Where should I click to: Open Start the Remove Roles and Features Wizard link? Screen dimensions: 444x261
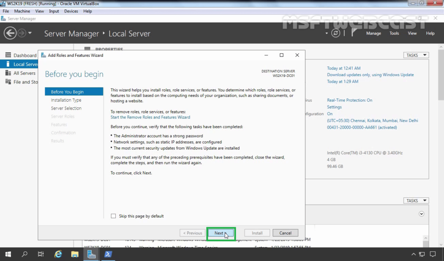pyautogui.click(x=150, y=117)
